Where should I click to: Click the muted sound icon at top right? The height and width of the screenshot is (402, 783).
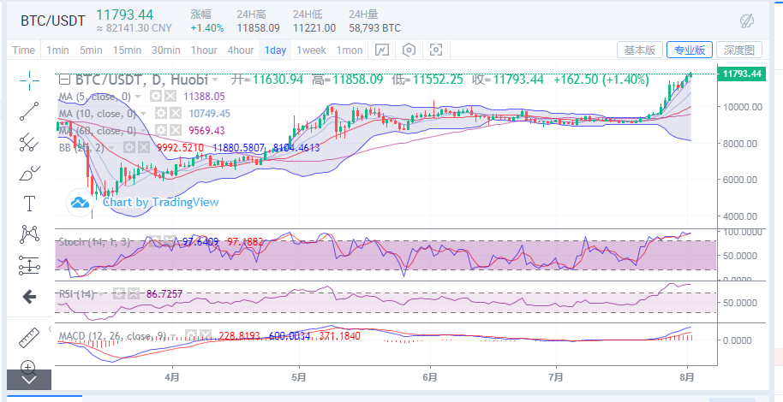pyautogui.click(x=746, y=21)
